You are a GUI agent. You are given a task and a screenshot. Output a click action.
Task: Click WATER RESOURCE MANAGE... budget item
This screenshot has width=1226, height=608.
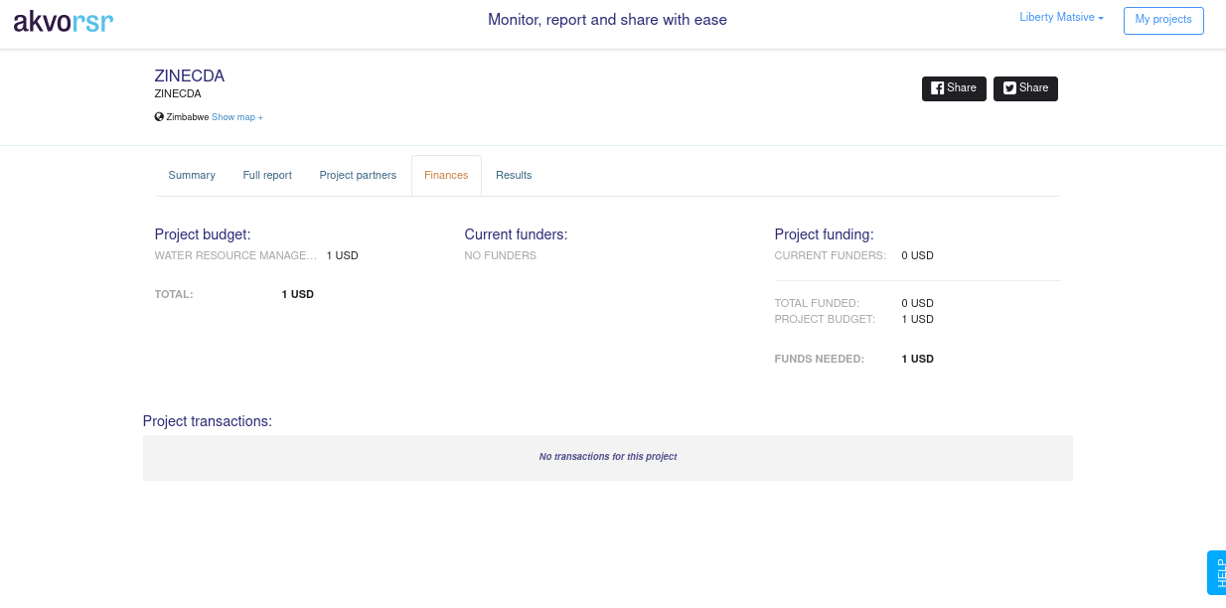click(236, 255)
